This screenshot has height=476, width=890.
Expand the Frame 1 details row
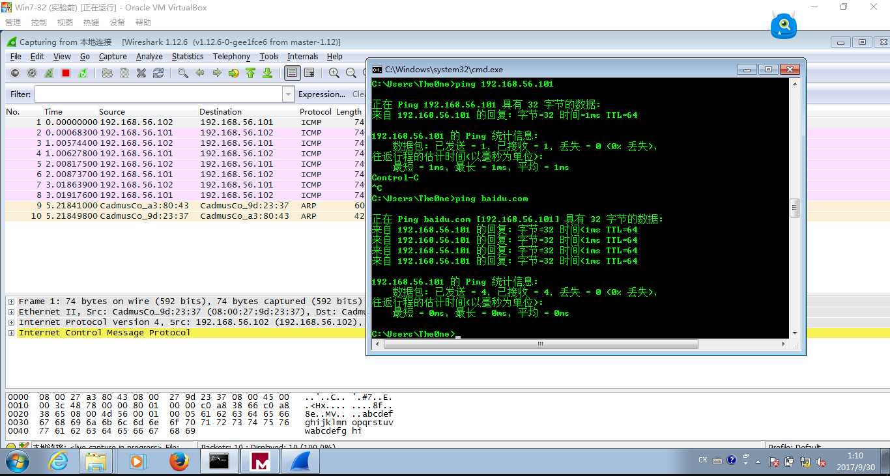(11, 301)
